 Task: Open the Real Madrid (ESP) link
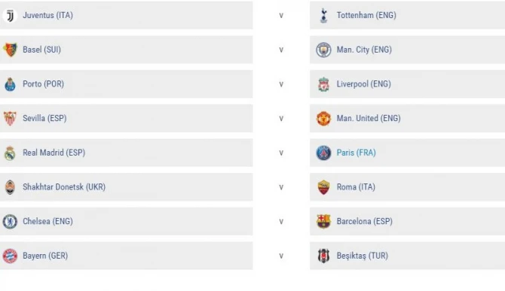tap(54, 153)
